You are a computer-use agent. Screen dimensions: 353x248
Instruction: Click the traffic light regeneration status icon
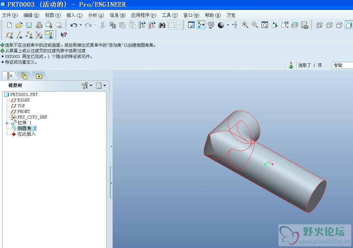[291, 65]
